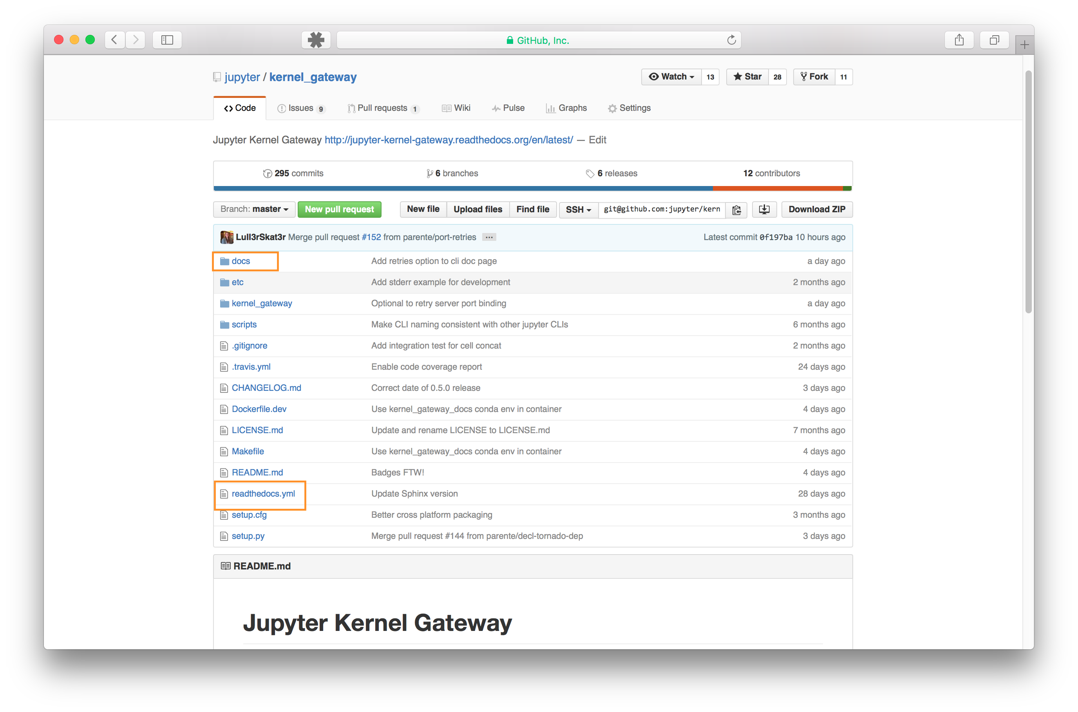Click the New pull request button
Screen dimensions: 1078x712
339,210
